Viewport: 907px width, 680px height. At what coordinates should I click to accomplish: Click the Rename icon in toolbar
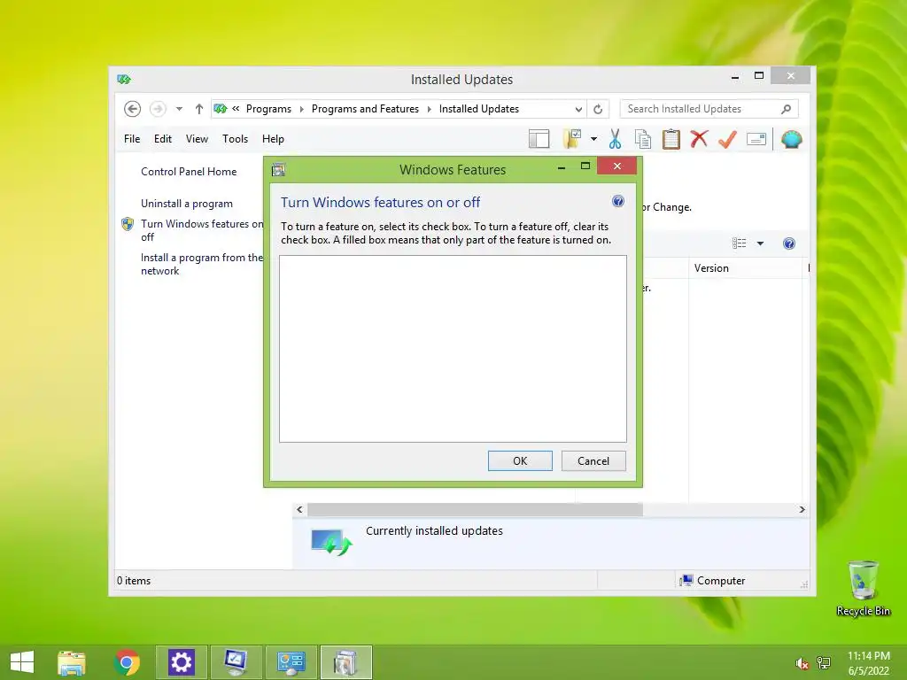pyautogui.click(x=756, y=139)
